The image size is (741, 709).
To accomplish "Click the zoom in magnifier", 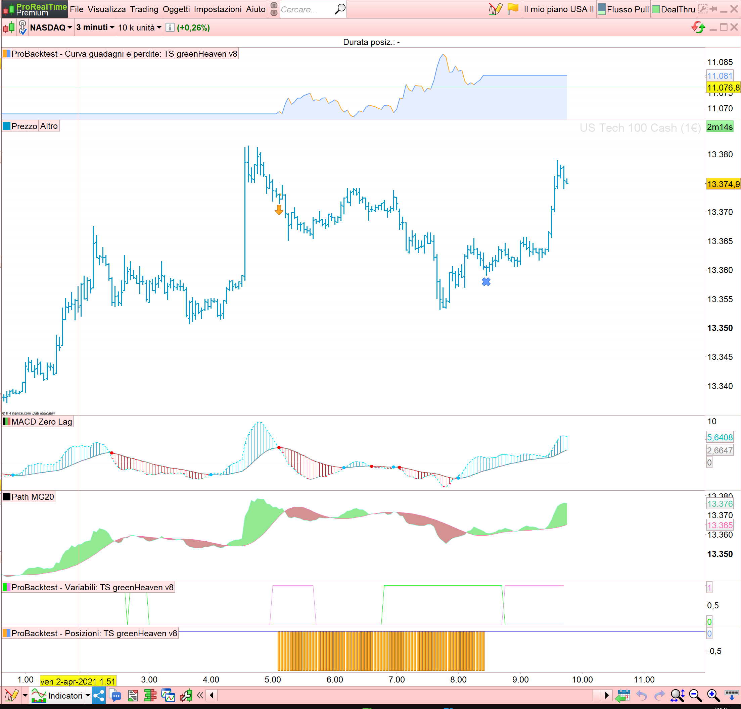I will [713, 695].
